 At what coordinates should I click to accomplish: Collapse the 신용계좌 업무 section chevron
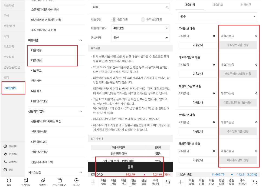click(x=81, y=111)
